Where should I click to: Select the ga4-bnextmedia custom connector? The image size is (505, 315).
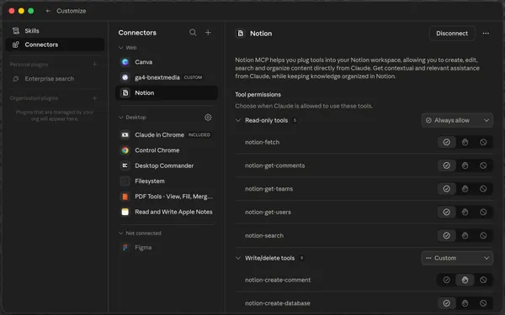tap(167, 77)
